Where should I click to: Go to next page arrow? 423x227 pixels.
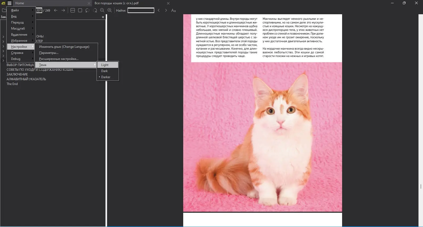point(63,10)
